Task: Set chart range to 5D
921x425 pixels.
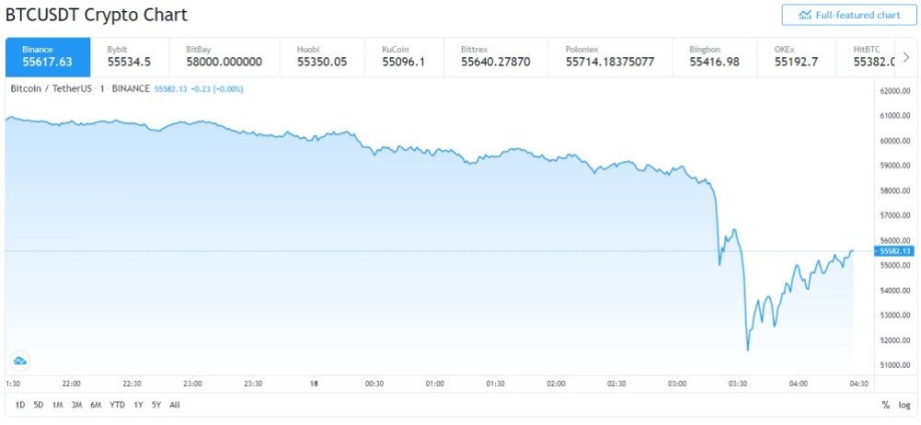Action: (x=39, y=405)
